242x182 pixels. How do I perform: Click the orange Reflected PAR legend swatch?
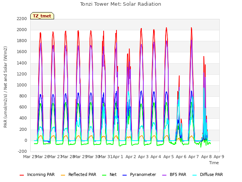point(63,175)
